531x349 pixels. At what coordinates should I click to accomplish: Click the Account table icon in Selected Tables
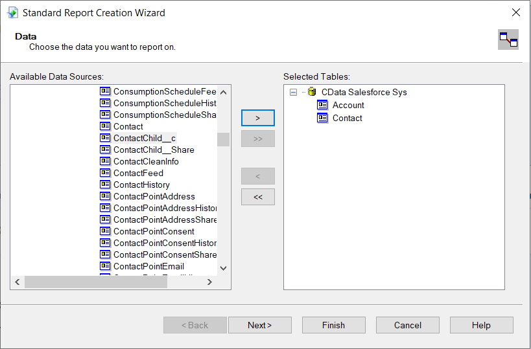[322, 105]
